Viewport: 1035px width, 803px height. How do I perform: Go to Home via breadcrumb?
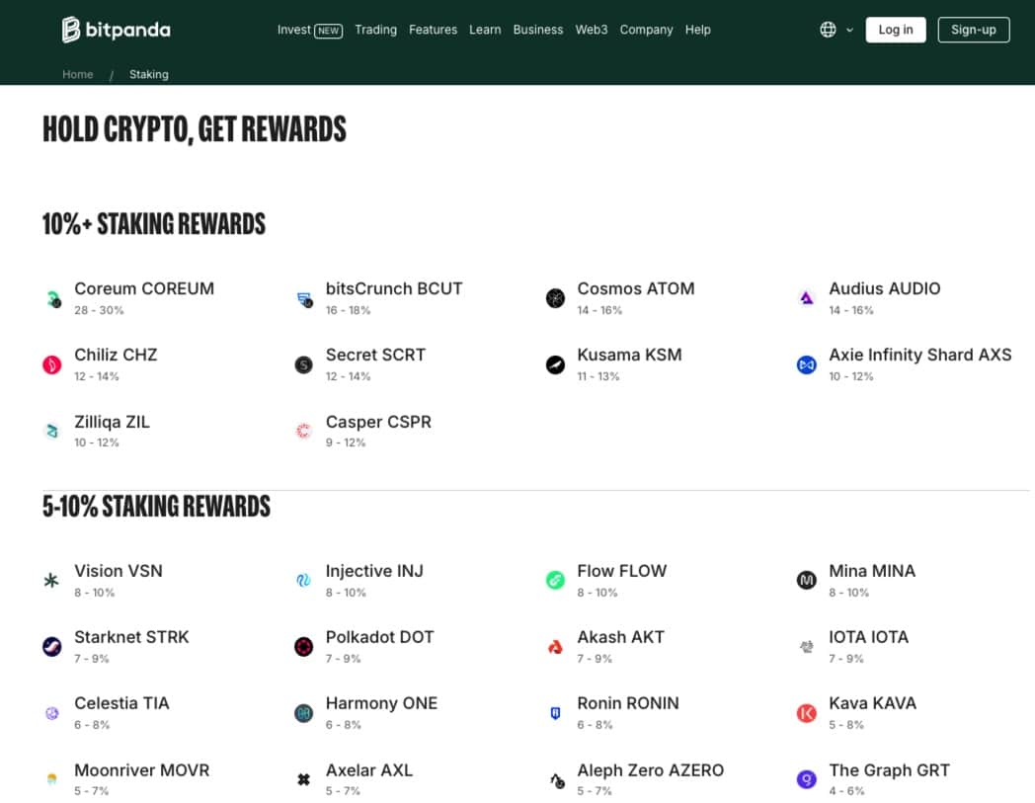click(x=78, y=74)
